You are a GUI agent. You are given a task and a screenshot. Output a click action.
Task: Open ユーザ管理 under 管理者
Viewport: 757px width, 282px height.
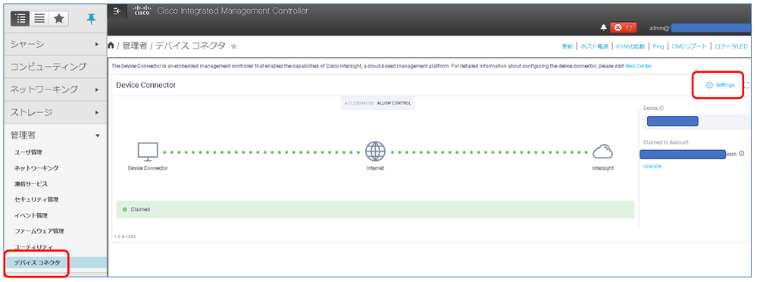pos(29,152)
